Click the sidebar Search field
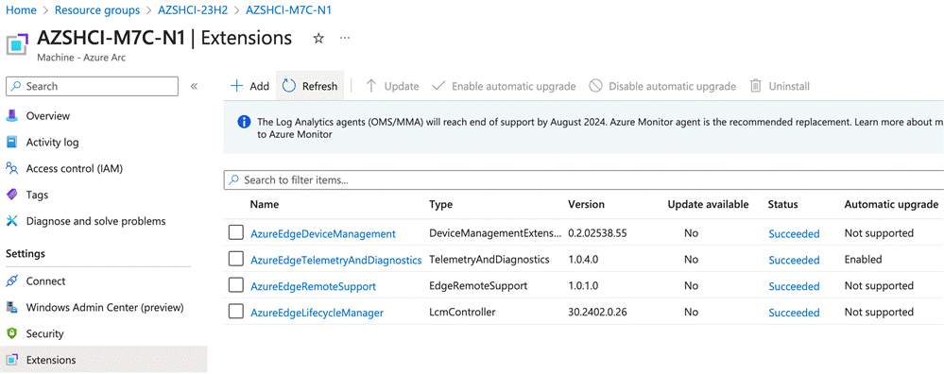Screen dimensions: 944x374 point(92,87)
